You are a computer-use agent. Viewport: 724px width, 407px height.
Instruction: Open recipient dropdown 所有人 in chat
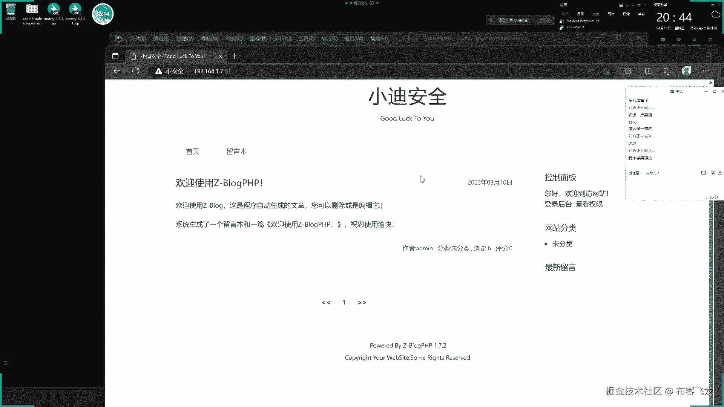pos(652,173)
